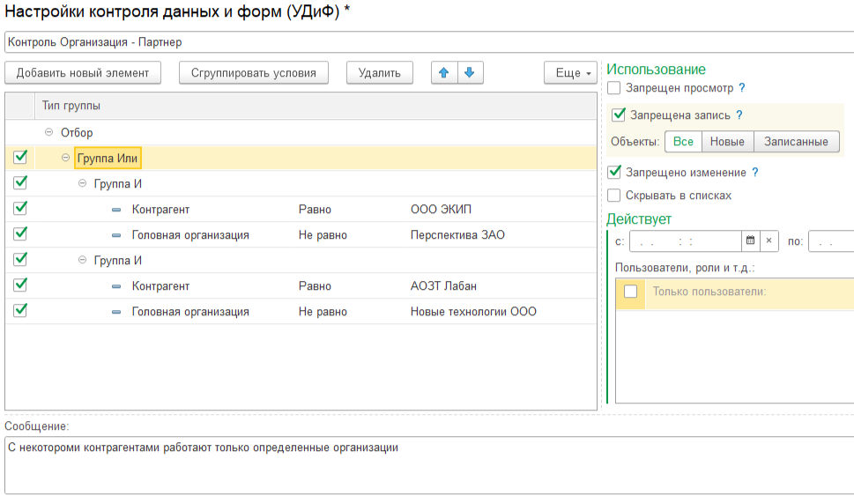Click help icon next to Запрещена запись
854x496 pixels.
(x=739, y=115)
